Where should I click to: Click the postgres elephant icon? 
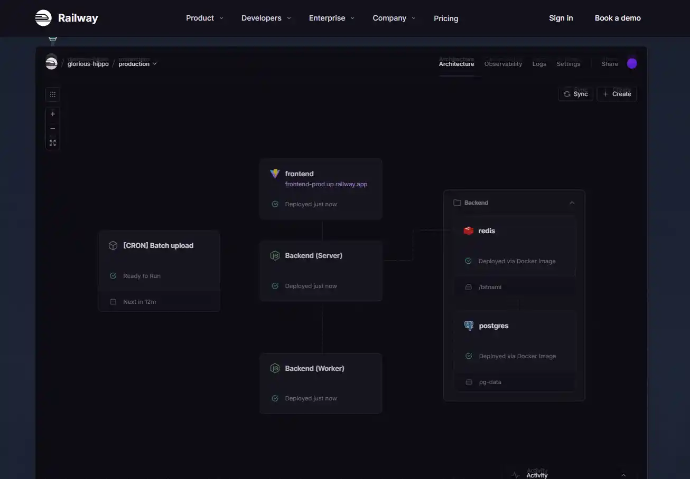pyautogui.click(x=469, y=325)
